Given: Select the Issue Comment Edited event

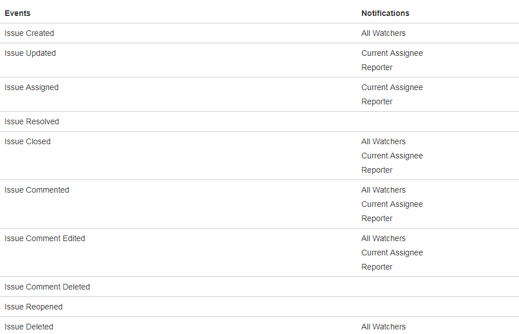Looking at the screenshot, I should click(x=45, y=238).
